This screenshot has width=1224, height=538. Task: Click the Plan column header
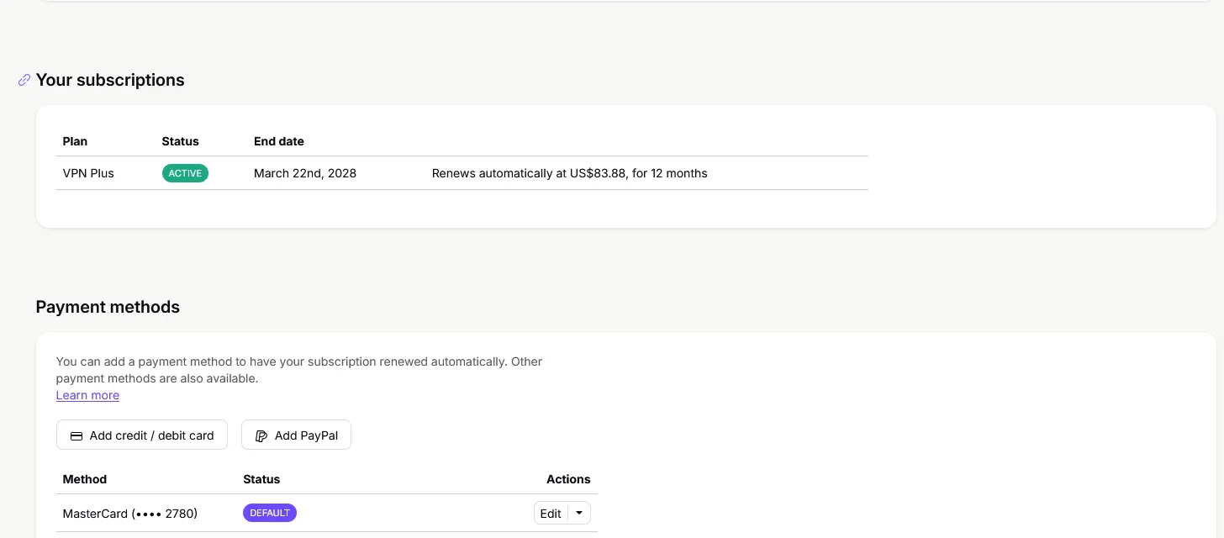(x=75, y=141)
